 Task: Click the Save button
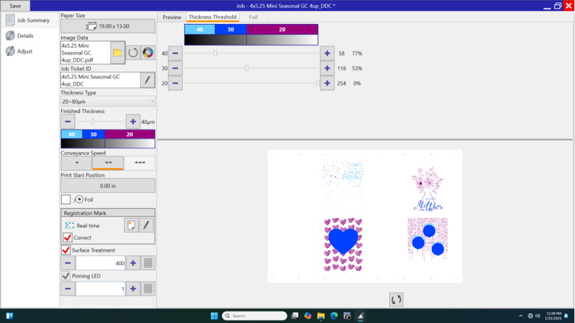pyautogui.click(x=15, y=6)
